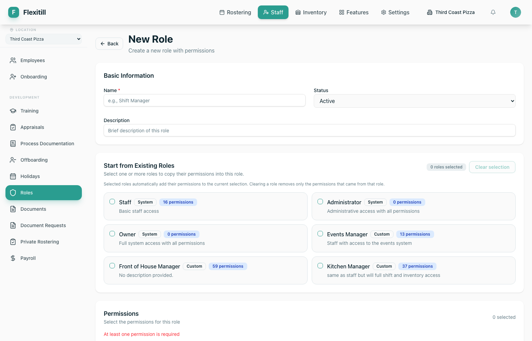Click the Documents file icon
Viewport: 532px width, 341px height.
13,209
